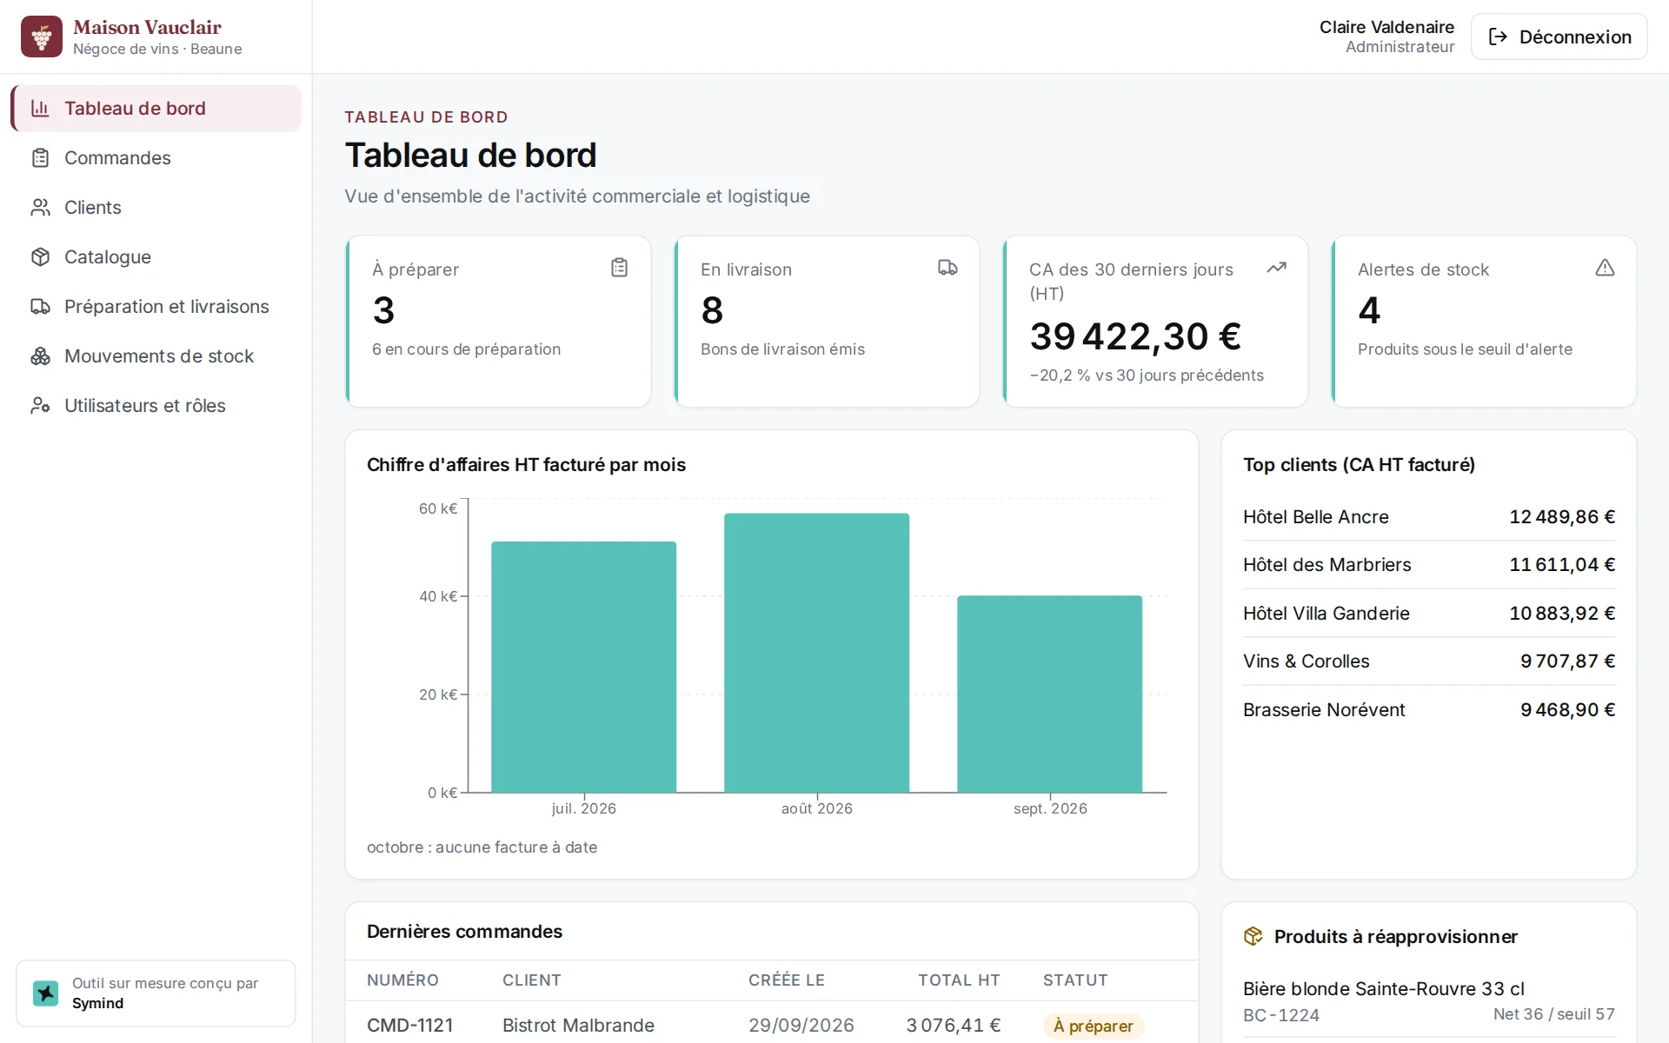Click the clipboard icon in the À préparer card

(x=619, y=268)
